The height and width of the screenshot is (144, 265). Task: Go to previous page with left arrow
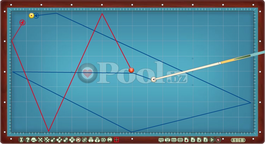232,140
